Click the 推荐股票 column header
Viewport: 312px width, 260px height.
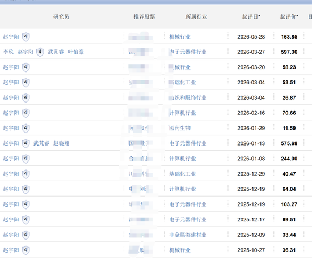pyautogui.click(x=144, y=16)
